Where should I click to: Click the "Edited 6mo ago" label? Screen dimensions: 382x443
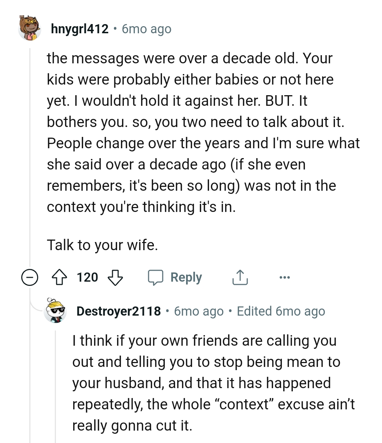pos(281,311)
